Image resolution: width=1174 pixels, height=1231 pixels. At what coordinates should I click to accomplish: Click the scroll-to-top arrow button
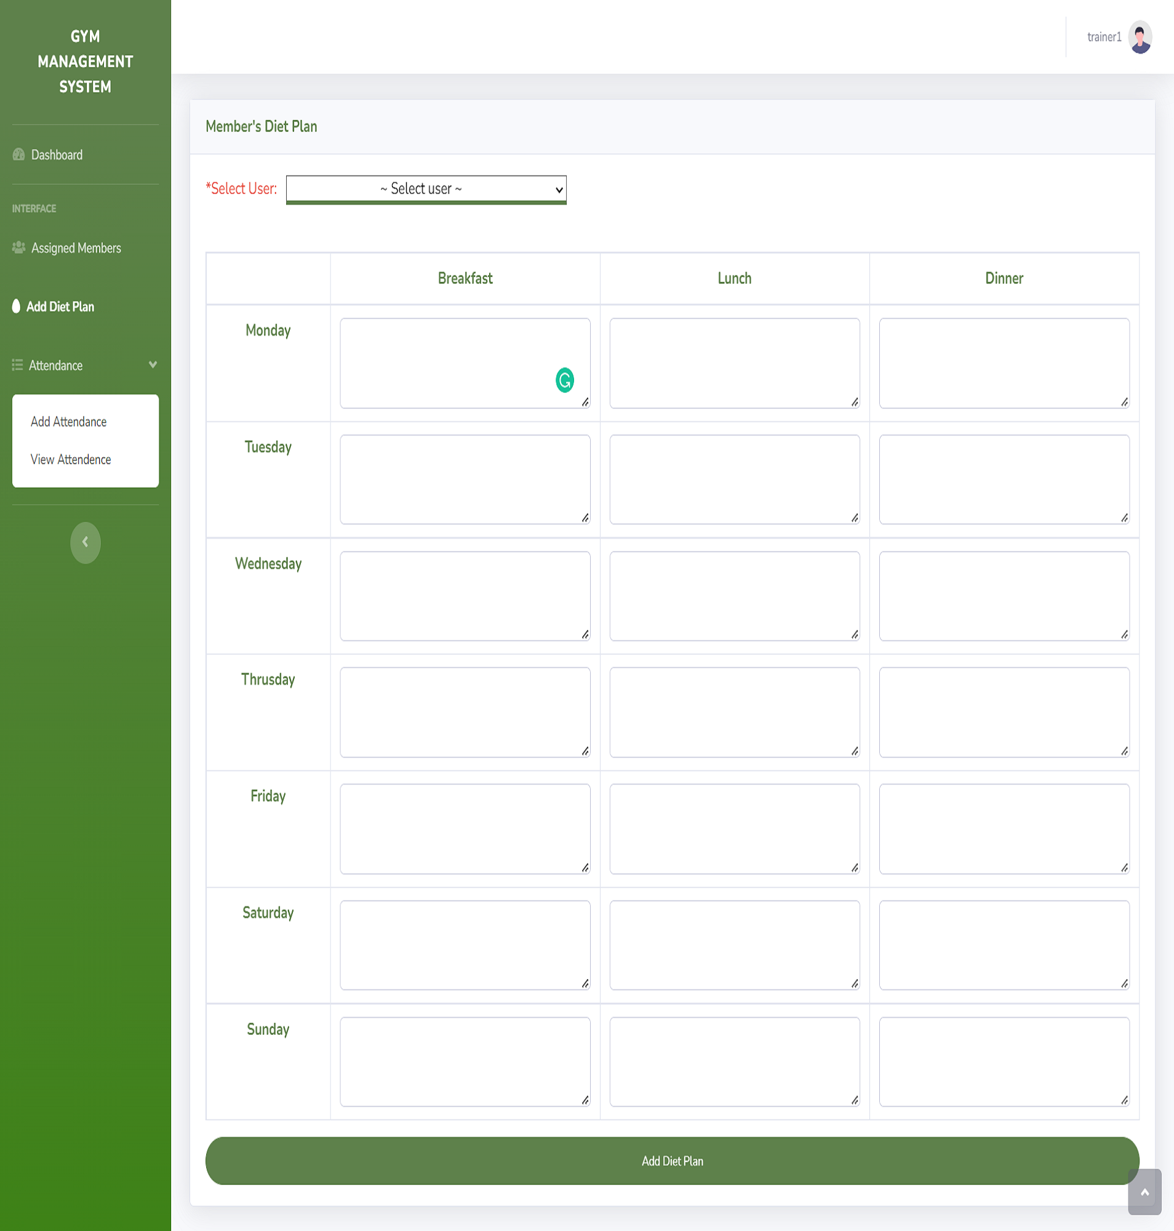[1144, 1192]
